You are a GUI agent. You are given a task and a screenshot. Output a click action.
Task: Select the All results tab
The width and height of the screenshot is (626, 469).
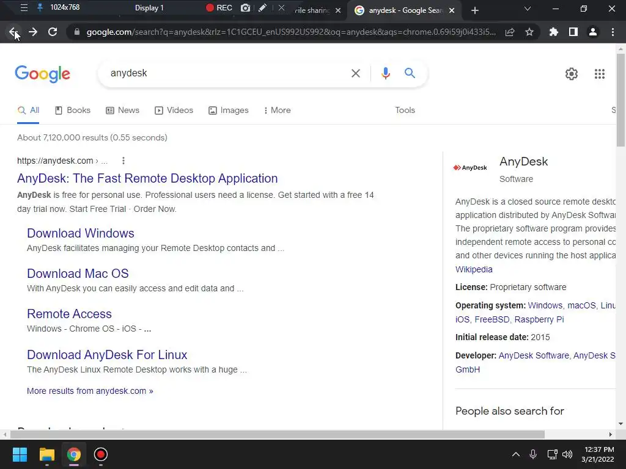[x=28, y=111]
